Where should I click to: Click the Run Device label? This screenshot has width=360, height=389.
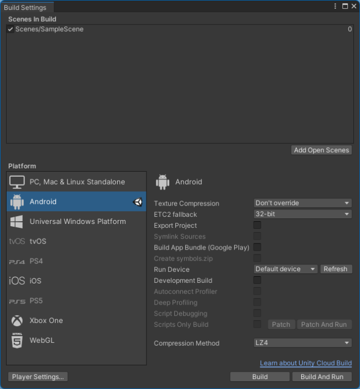click(171, 270)
